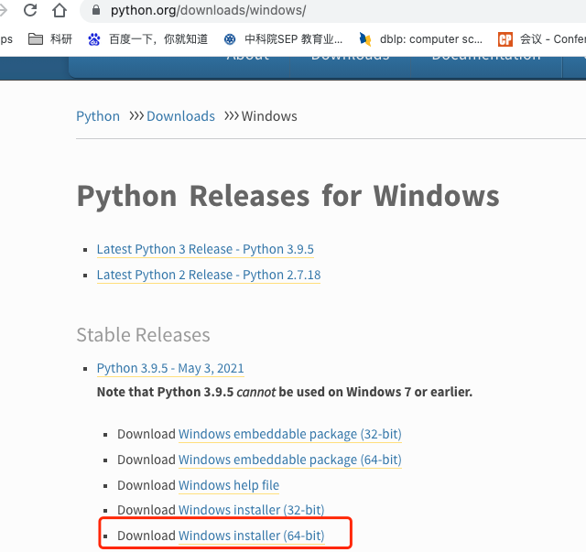The height and width of the screenshot is (552, 586).
Task: Click the Stable Releases heading
Action: click(143, 335)
